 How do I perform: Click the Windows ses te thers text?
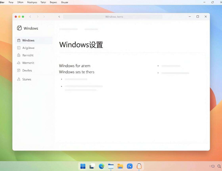[x=77, y=72]
